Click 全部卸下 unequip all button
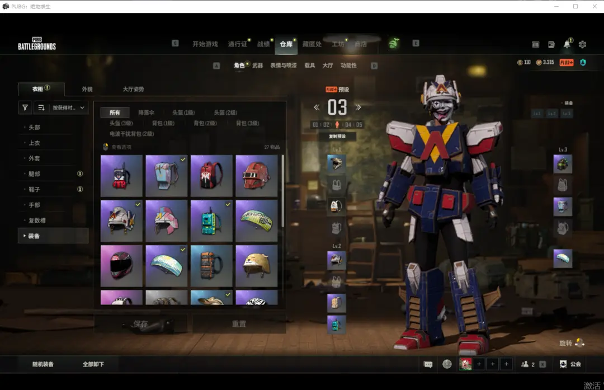Screen dimensions: 604x390 click(93, 364)
